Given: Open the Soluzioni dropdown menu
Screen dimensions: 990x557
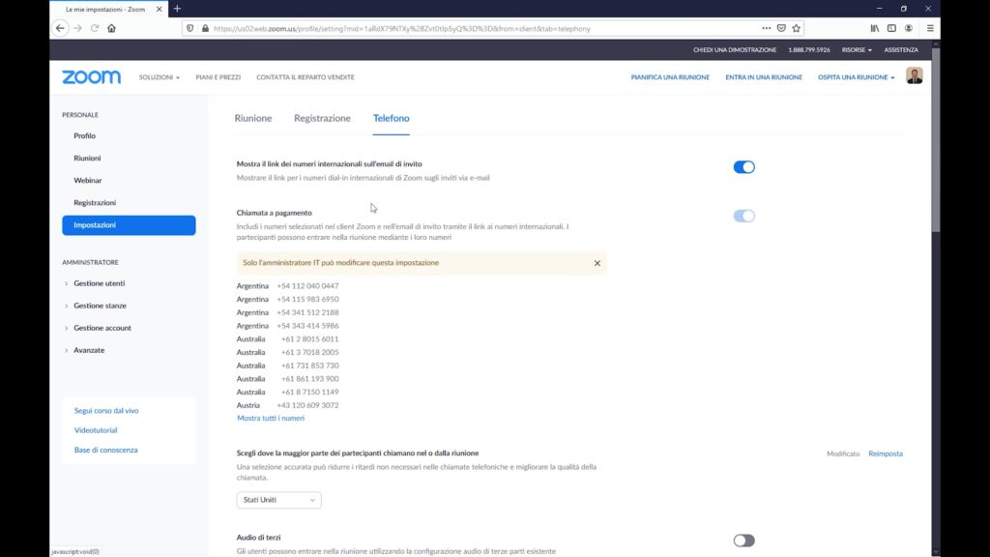Looking at the screenshot, I should click(x=159, y=77).
